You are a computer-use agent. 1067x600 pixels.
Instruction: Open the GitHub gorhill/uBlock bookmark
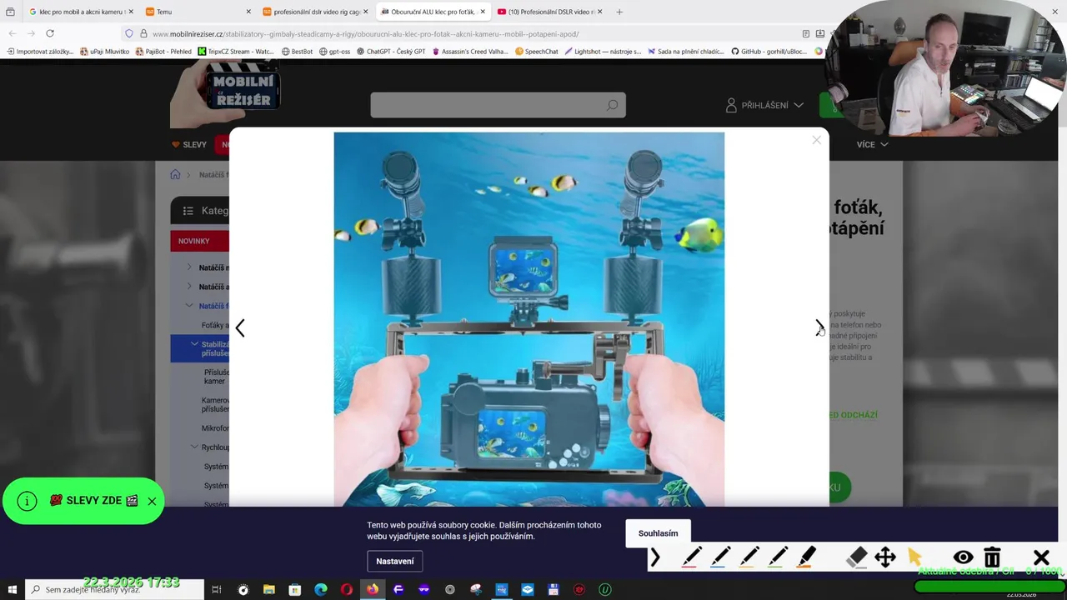769,52
